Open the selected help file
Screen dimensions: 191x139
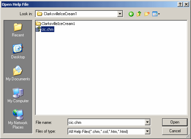point(175,122)
